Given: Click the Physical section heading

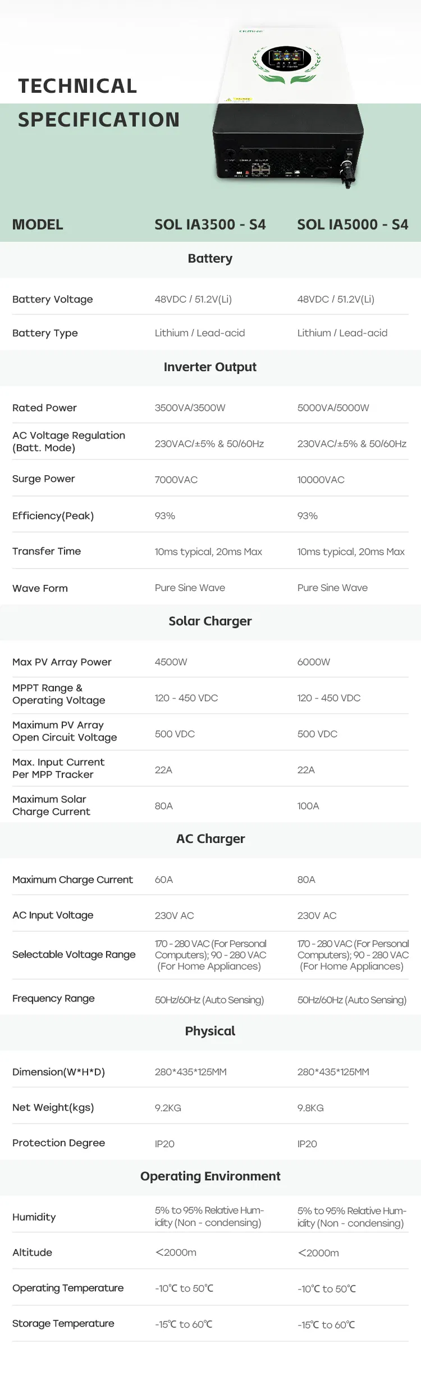Looking at the screenshot, I should [210, 1031].
